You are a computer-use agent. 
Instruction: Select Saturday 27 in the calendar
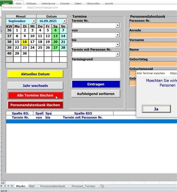click(55, 48)
